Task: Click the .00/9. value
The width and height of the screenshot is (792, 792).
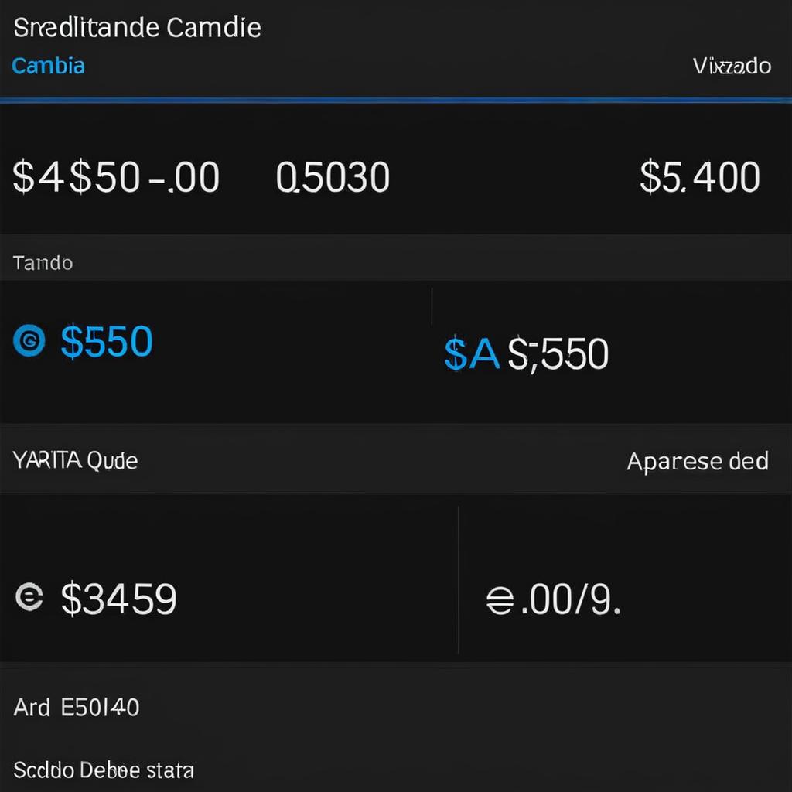Action: (571, 600)
